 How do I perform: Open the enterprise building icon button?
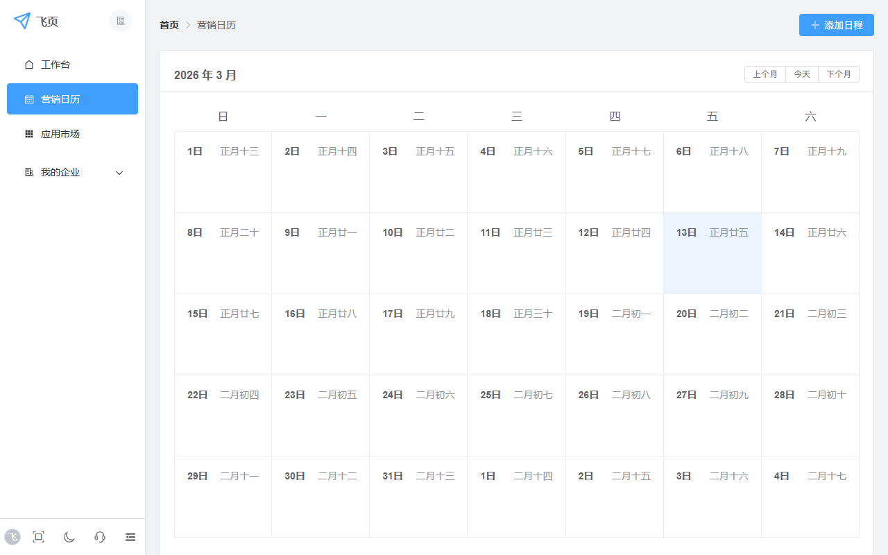pyautogui.click(x=121, y=21)
